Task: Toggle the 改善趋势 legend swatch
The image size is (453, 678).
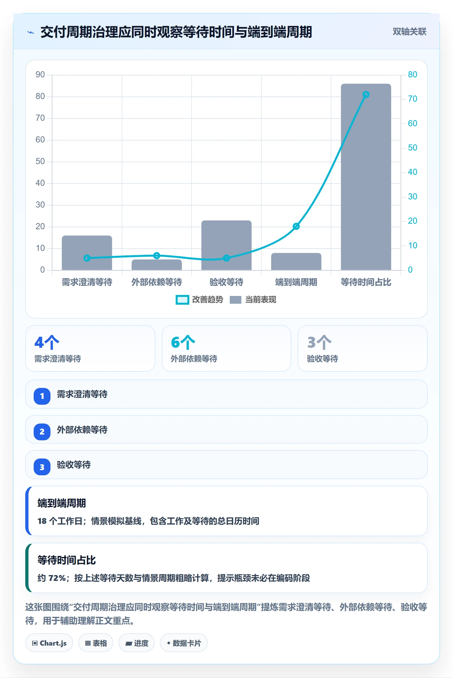Action: [x=182, y=300]
